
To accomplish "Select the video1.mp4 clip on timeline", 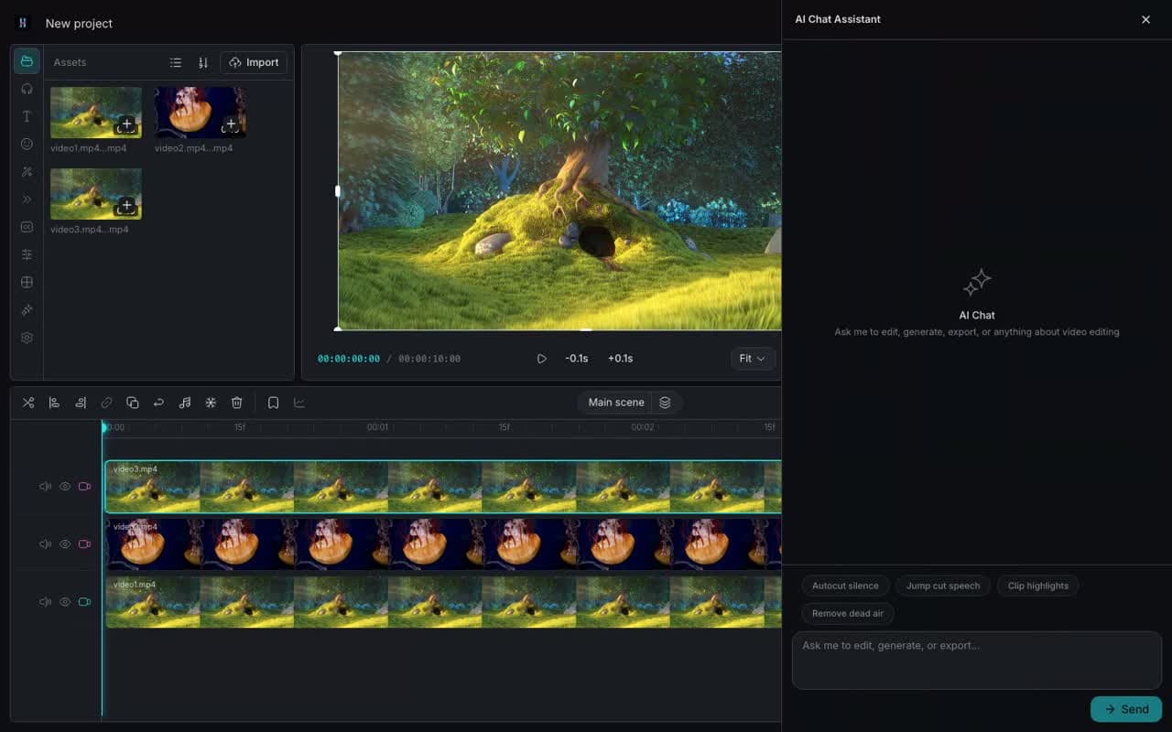I will pos(443,602).
